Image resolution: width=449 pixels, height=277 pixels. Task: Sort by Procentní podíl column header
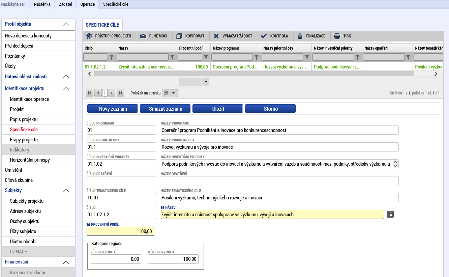[x=190, y=48]
